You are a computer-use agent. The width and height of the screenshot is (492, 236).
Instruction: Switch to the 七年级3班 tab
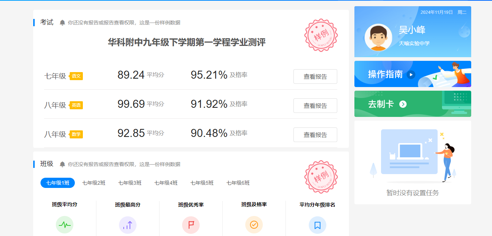point(130,183)
